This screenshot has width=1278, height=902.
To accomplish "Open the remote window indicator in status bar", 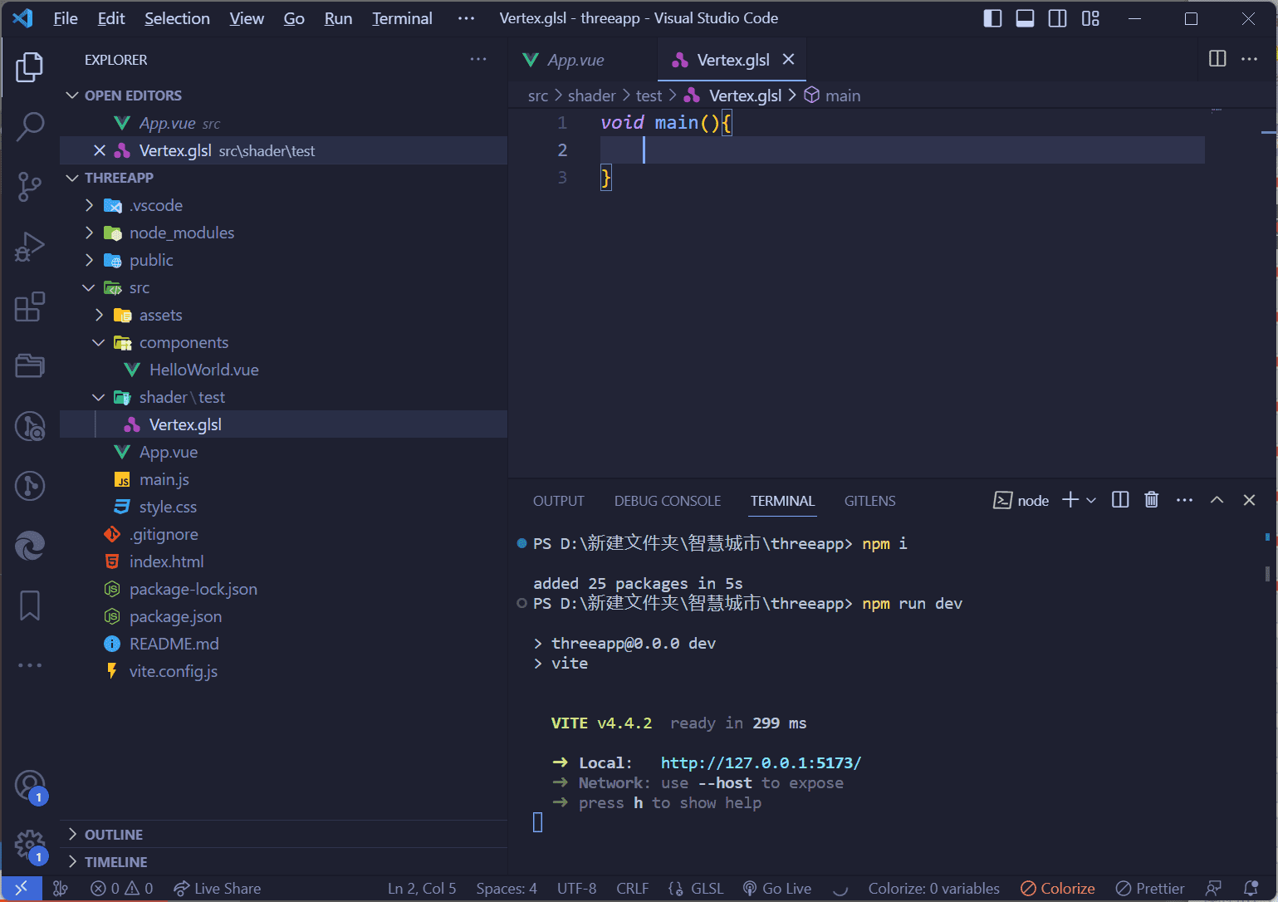I will 21,888.
